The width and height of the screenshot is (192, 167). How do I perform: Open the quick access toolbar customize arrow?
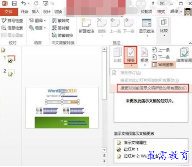click(x=53, y=4)
